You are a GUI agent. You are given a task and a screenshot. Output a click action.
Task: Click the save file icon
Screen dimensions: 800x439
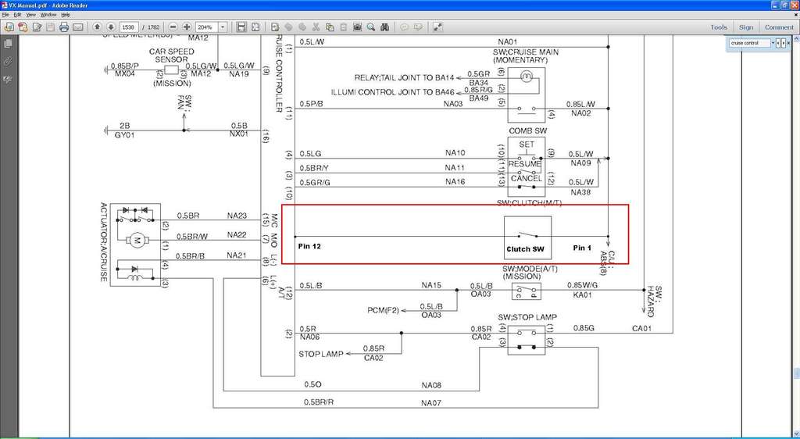(51, 27)
